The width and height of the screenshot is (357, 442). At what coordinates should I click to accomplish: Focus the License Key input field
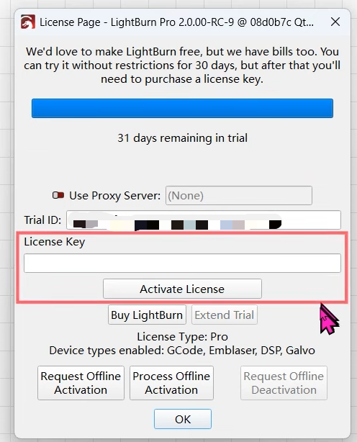point(182,263)
